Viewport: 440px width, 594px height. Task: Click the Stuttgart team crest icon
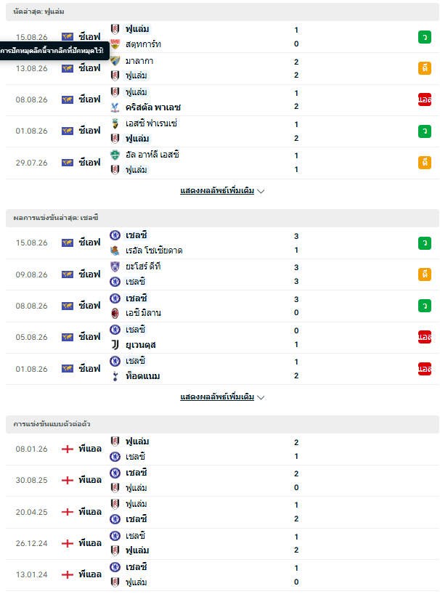tap(115, 44)
